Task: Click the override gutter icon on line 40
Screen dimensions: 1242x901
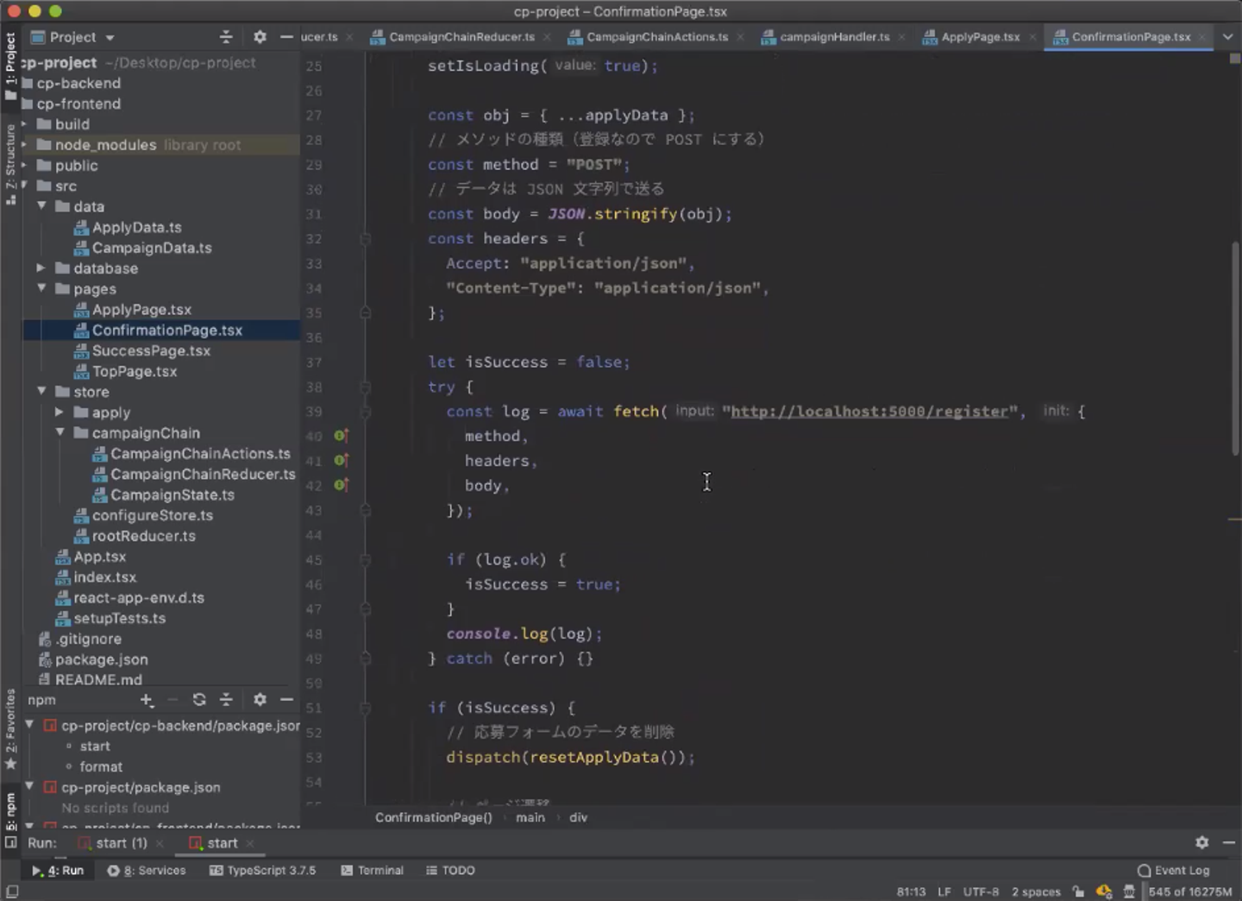Action: pos(341,436)
